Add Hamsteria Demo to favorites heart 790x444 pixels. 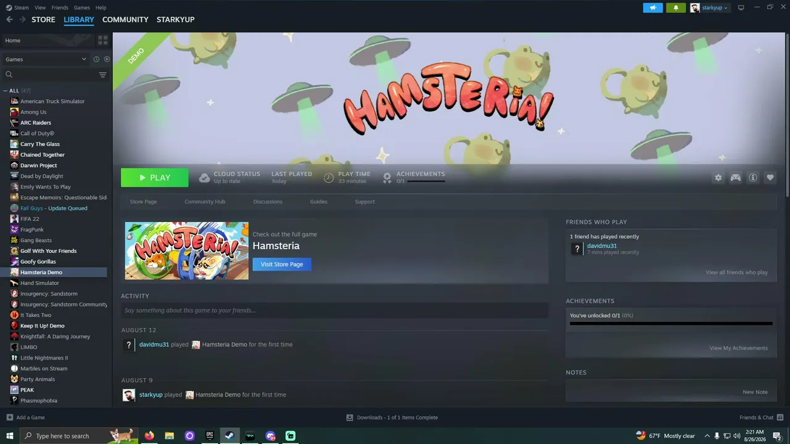click(770, 178)
